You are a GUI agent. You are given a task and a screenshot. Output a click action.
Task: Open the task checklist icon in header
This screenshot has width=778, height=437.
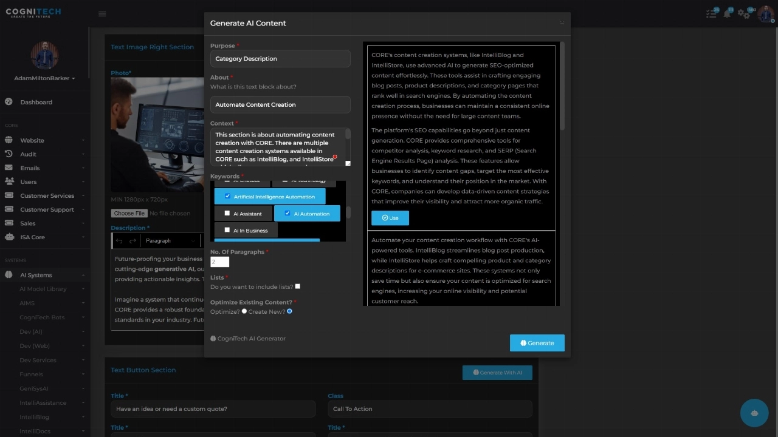711,14
